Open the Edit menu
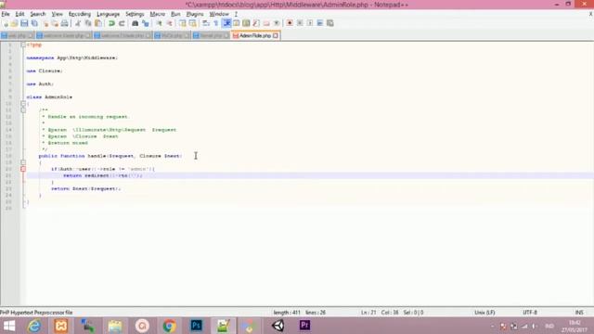The height and width of the screenshot is (334, 594). pos(19,14)
